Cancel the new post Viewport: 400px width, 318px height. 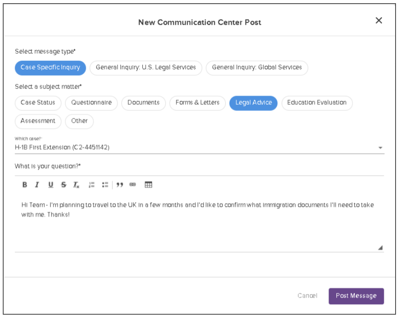pyautogui.click(x=307, y=296)
